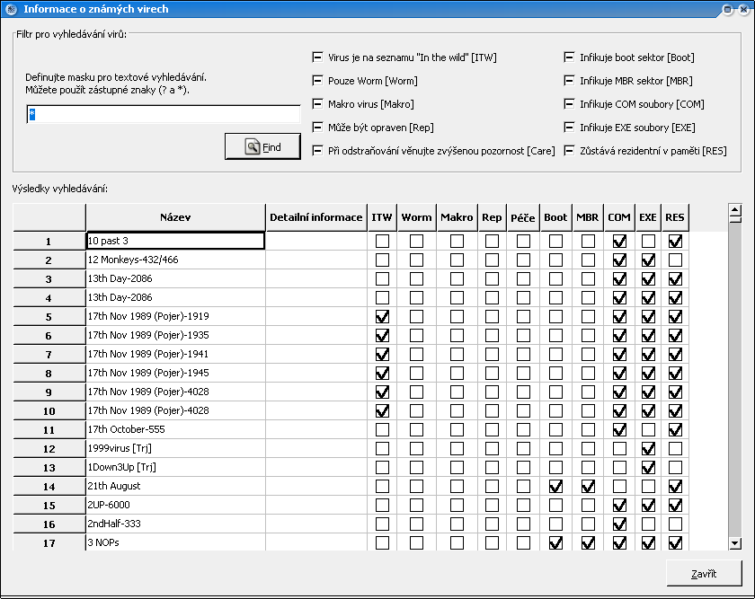Toggle Zůstává rezidentní v paměti [RES] filter

click(569, 151)
